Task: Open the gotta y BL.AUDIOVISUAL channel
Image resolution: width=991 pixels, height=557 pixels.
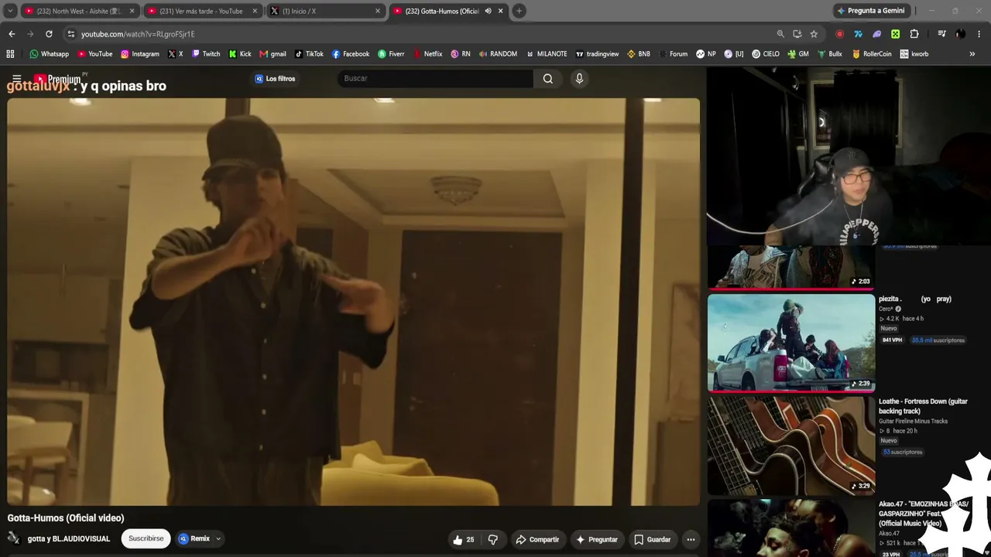Action: coord(69,539)
